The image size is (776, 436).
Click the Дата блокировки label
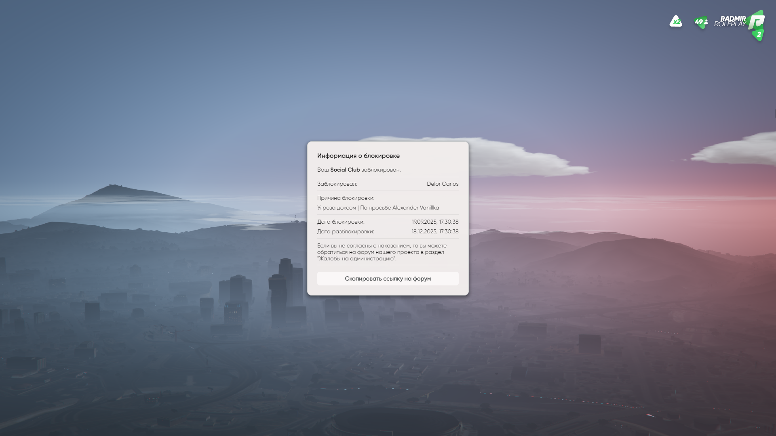point(341,222)
